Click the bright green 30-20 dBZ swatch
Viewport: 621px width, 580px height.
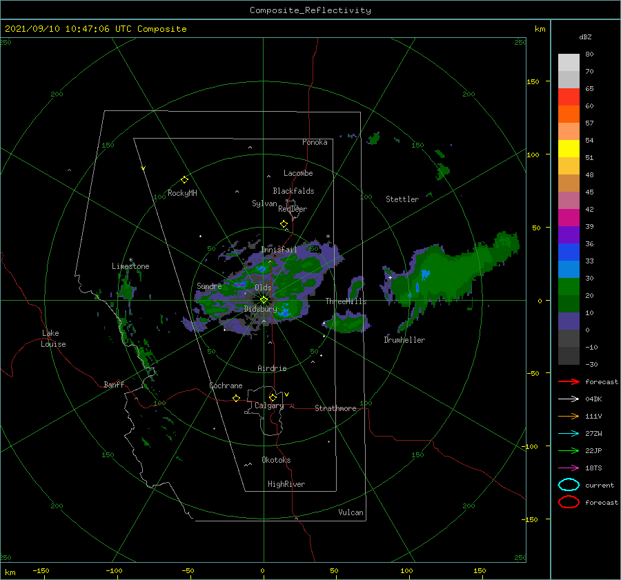569,287
